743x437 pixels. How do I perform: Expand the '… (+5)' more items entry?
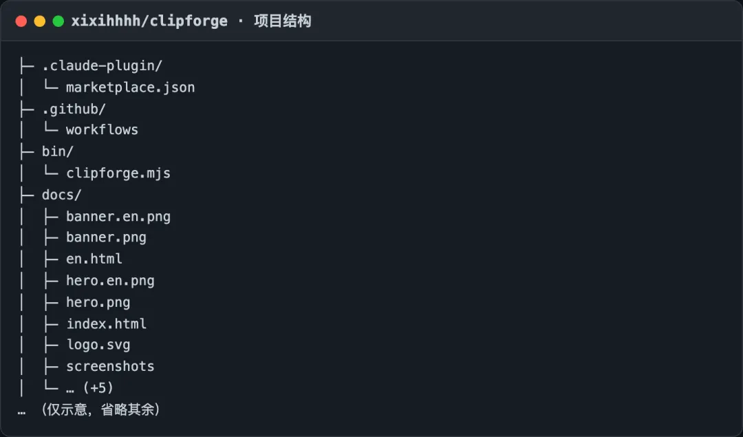point(89,387)
